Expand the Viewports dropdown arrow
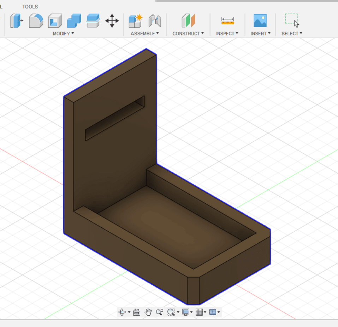Screen dimensions: 338x327 [219, 312]
